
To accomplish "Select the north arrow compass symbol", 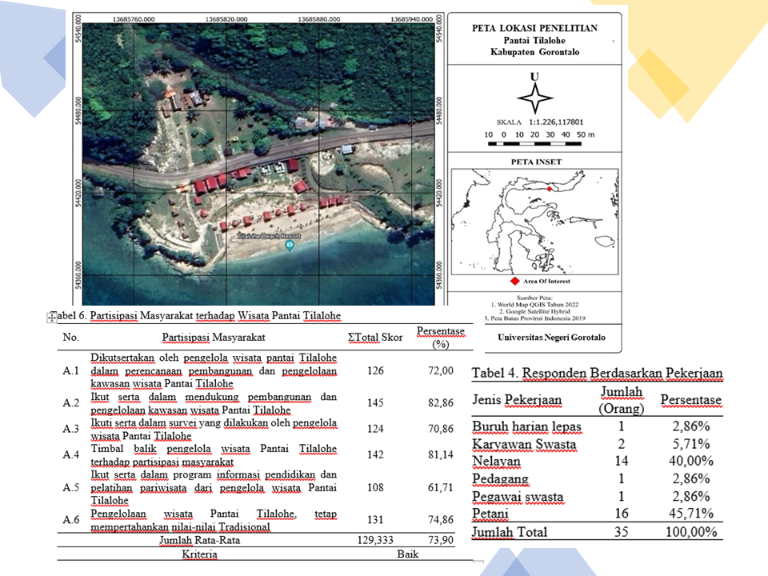I will pos(535,98).
